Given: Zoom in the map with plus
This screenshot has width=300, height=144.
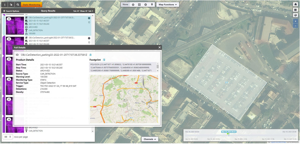Looking at the screenshot, I should tap(295, 21).
